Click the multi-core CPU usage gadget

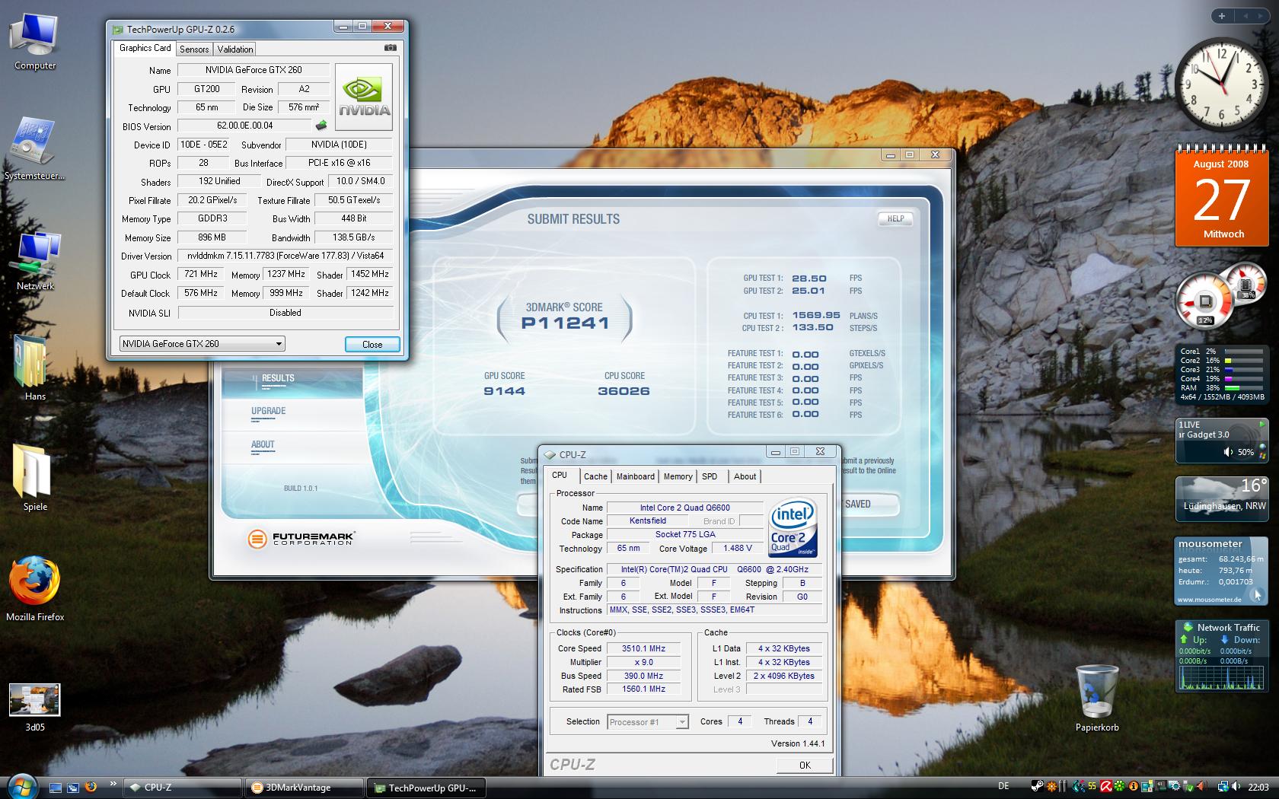[x=1222, y=374]
